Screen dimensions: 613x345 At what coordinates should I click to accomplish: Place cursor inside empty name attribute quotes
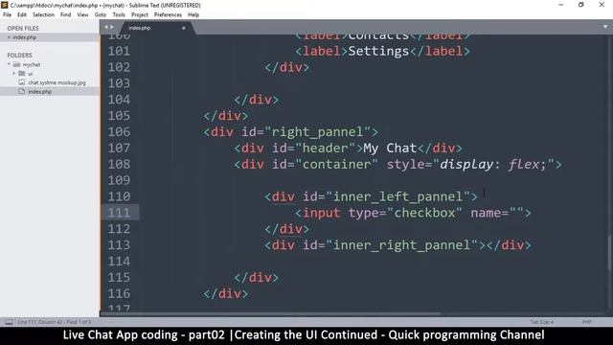[x=516, y=213]
